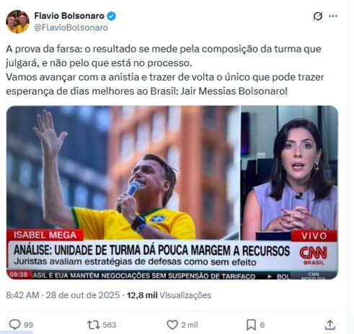Click the blue verified badge
354x334 pixels.
[111, 16]
